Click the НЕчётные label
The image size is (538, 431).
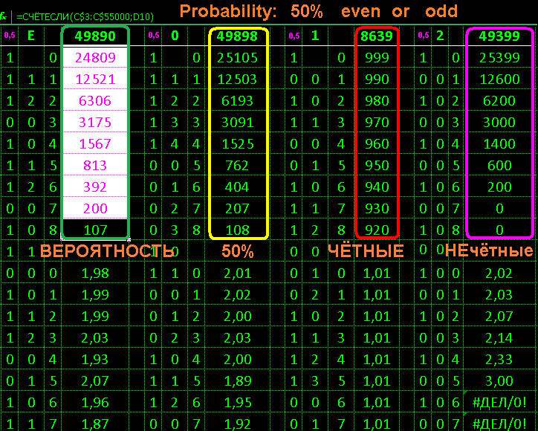(x=489, y=251)
